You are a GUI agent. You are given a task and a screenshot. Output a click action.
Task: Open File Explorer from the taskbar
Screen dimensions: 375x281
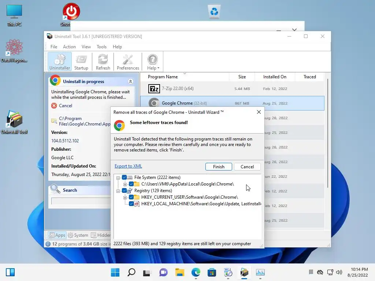pyautogui.click(x=179, y=272)
